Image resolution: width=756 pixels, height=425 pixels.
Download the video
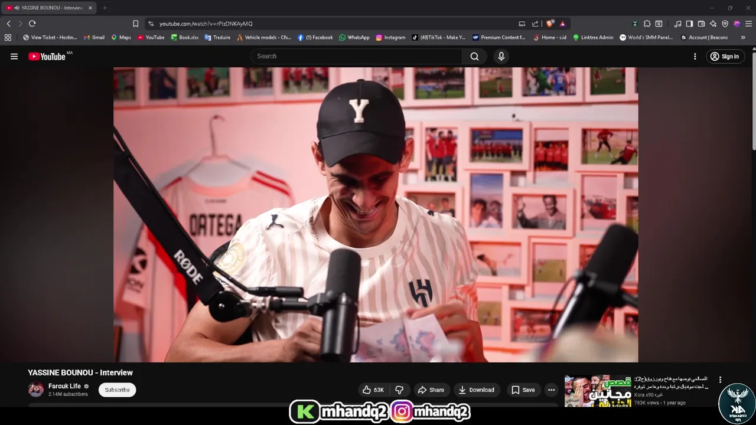coord(476,390)
